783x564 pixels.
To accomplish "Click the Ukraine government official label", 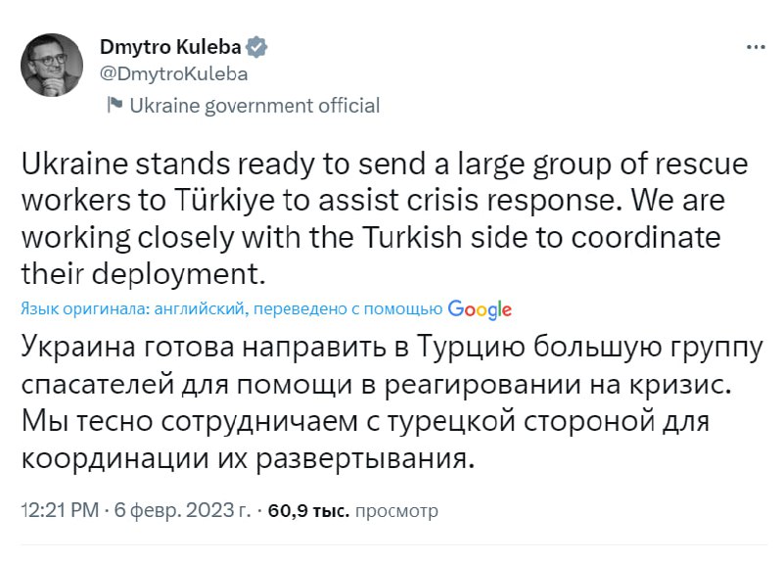I will tap(254, 106).
